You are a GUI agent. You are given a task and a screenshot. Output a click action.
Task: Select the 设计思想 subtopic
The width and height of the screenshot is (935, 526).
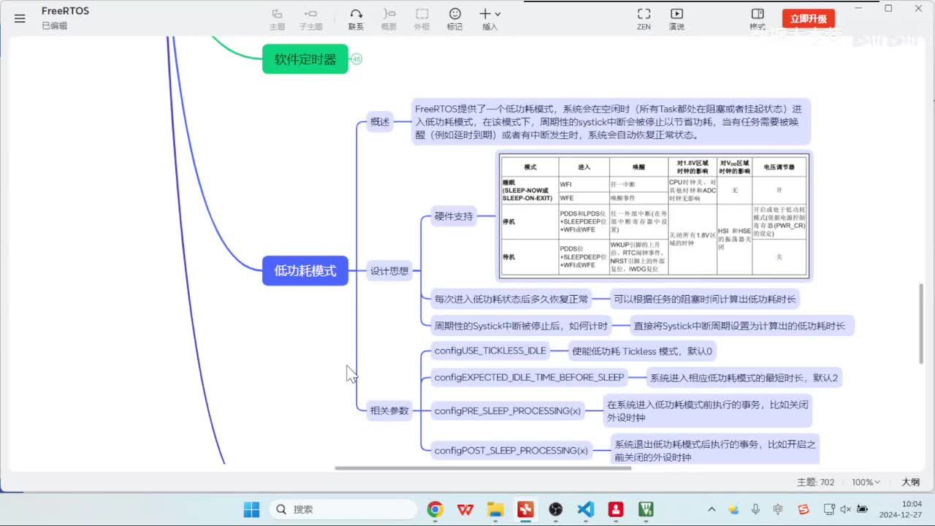pyautogui.click(x=389, y=271)
